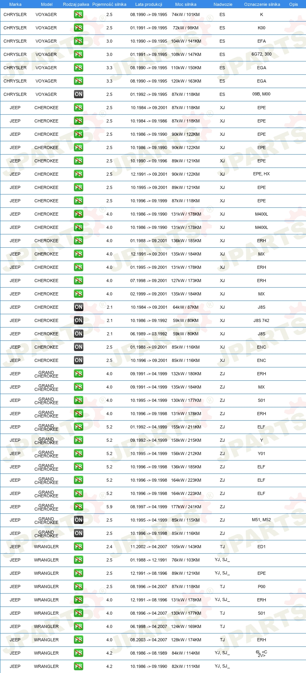Click petrol icon in Wrangler 82kW / 111KM row
This screenshot has width=306, height=673.
[79, 666]
